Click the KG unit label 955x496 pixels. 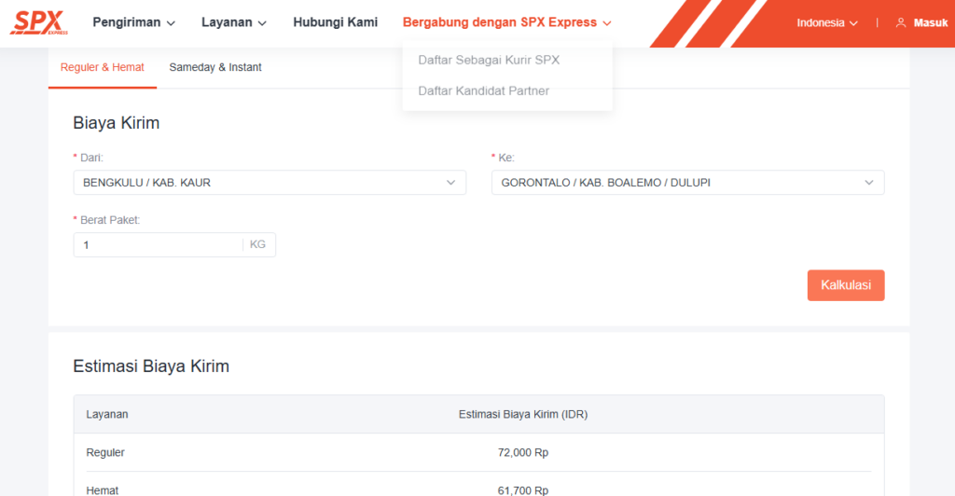pyautogui.click(x=257, y=244)
